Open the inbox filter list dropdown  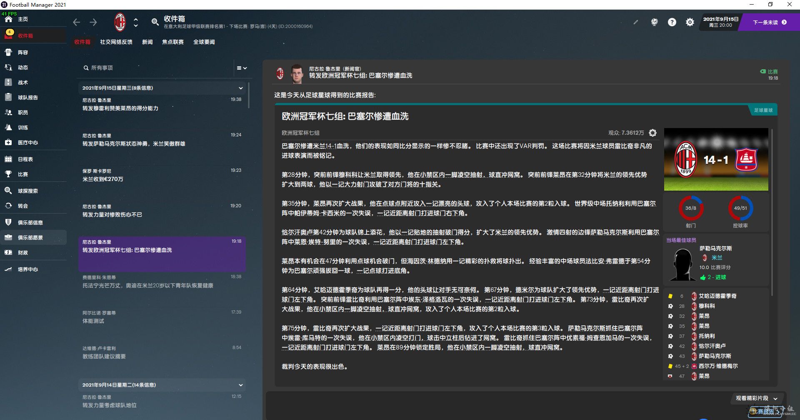(x=242, y=68)
